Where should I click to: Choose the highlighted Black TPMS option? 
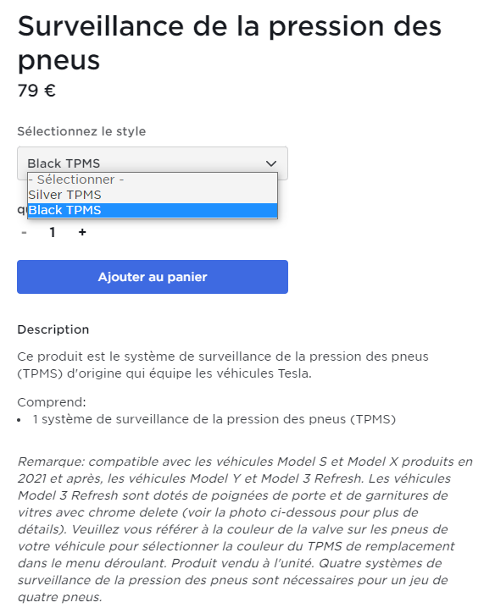coord(153,210)
